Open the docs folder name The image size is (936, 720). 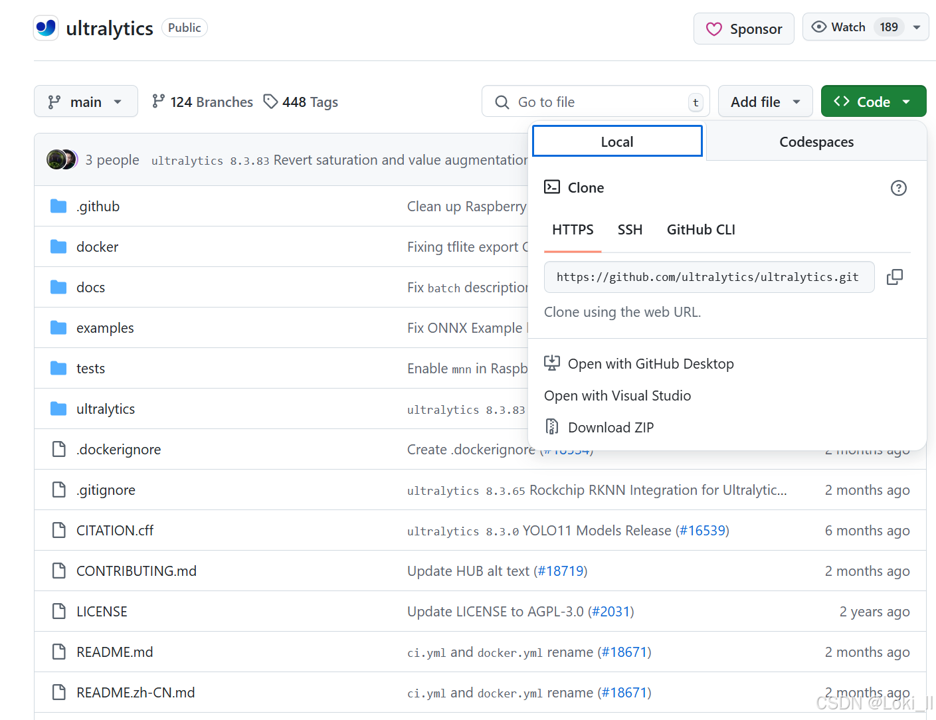pyautogui.click(x=90, y=287)
